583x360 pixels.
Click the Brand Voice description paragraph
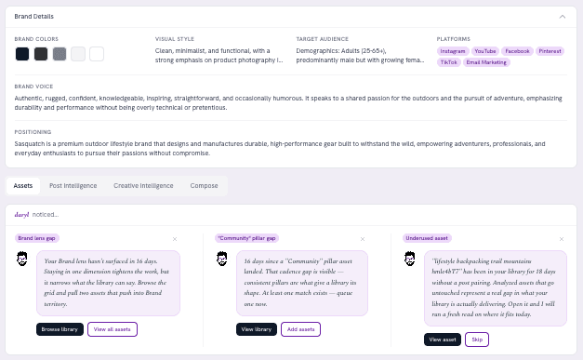coord(288,103)
